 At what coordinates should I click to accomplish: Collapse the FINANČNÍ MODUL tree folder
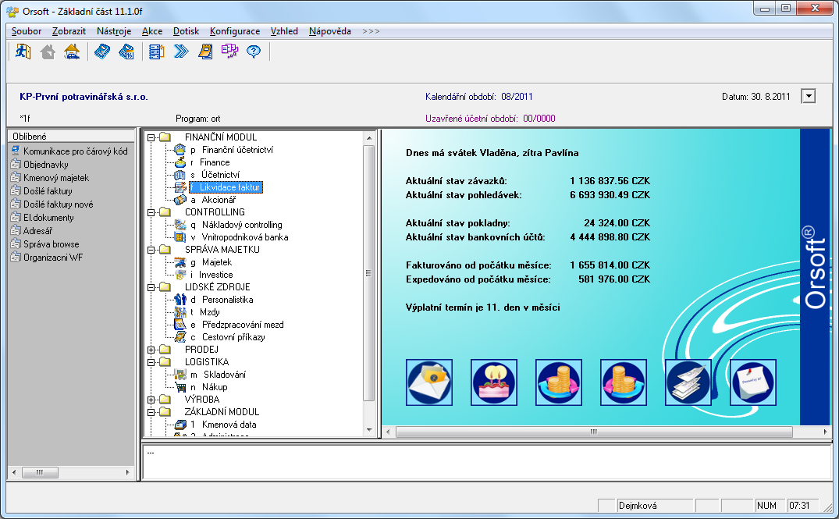151,137
